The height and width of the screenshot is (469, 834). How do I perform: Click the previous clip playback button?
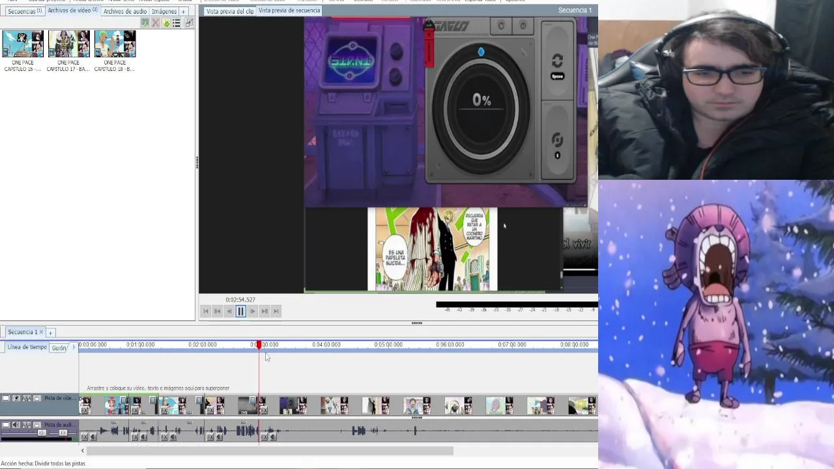coord(218,311)
